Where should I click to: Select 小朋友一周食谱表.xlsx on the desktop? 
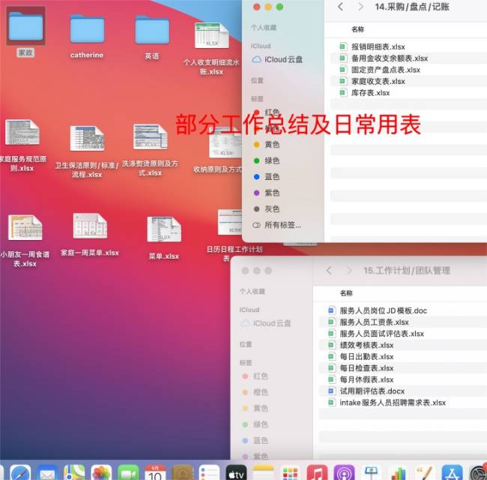click(x=25, y=227)
